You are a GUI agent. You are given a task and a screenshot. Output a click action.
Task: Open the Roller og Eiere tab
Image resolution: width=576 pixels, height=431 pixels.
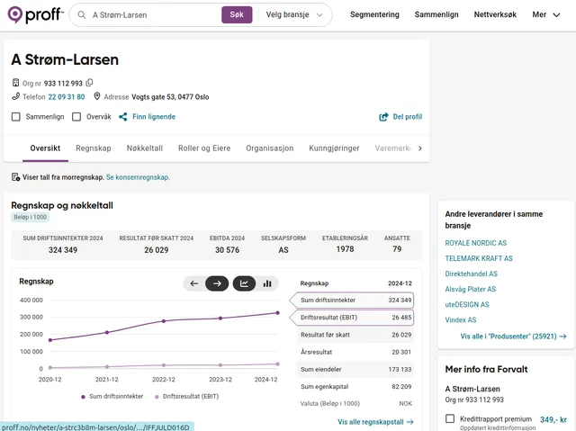coord(204,148)
